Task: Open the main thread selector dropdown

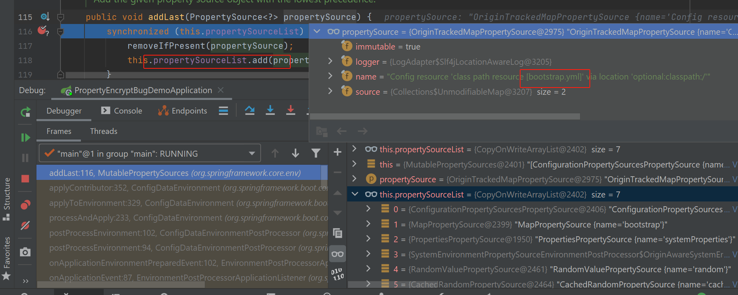Action: tap(150, 153)
